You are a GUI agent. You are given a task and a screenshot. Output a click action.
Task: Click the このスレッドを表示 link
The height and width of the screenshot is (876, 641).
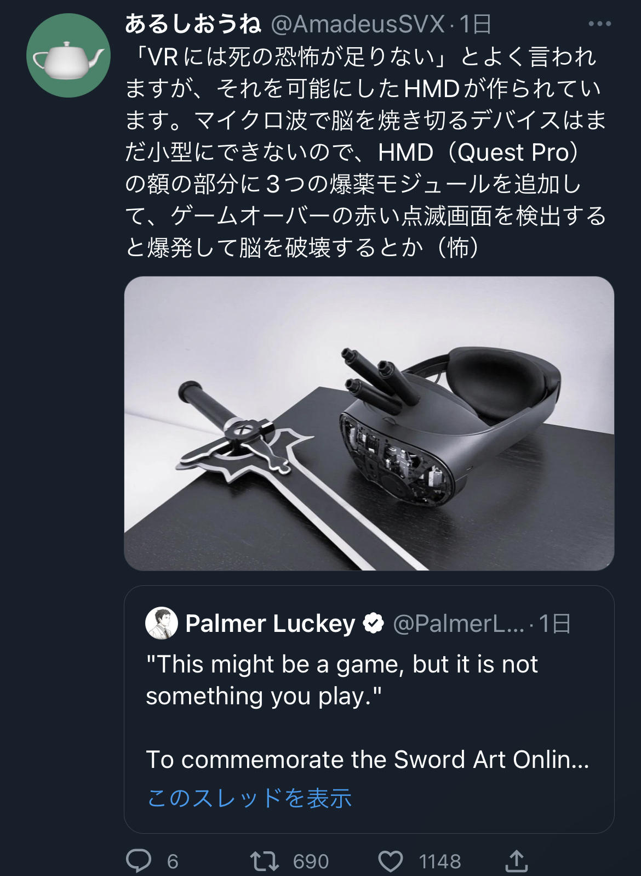250,798
